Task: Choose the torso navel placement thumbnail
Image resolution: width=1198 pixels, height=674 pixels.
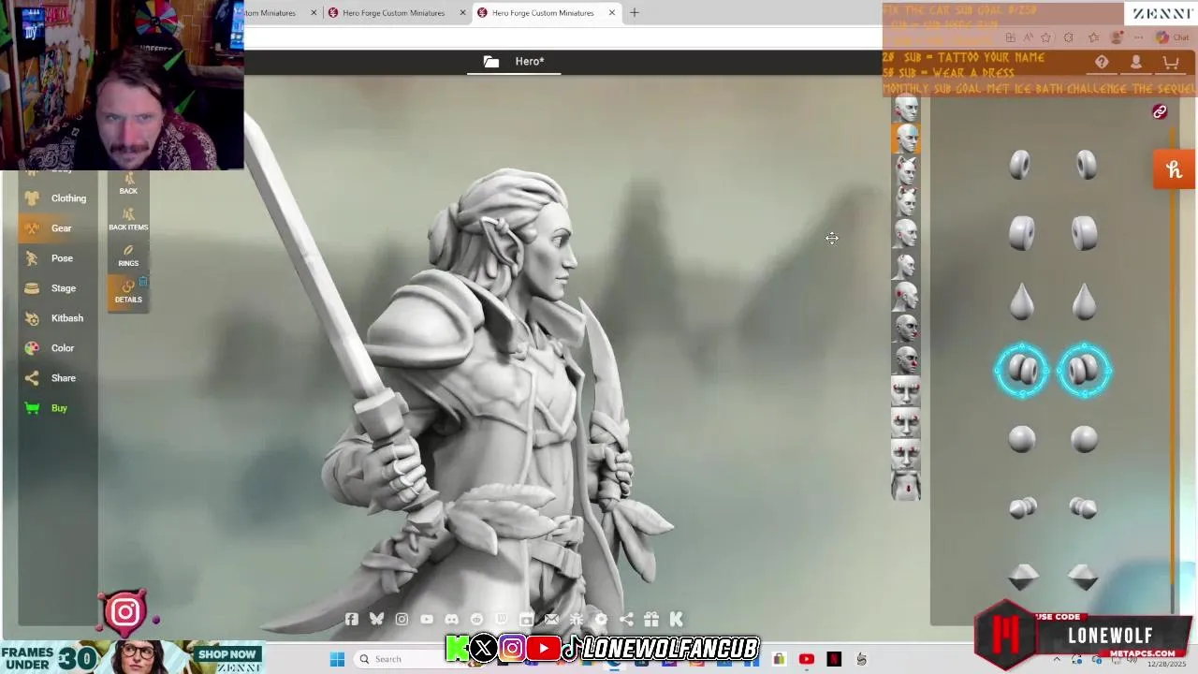Action: pos(905,486)
